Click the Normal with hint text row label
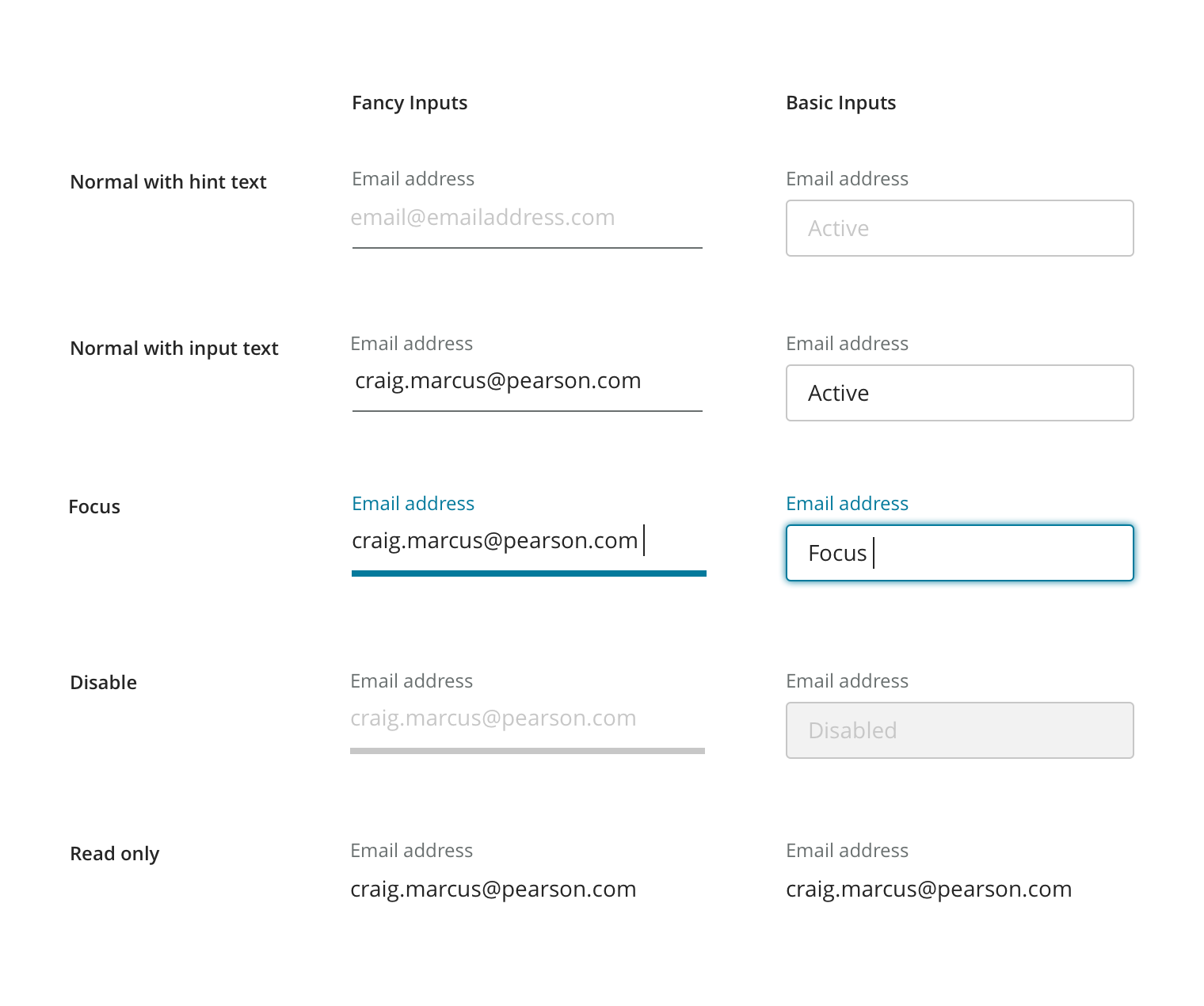Viewport: 1204px width, 1006px height. pyautogui.click(x=168, y=182)
